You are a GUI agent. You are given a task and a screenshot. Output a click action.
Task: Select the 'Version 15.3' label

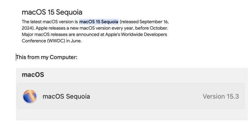[x=221, y=96]
